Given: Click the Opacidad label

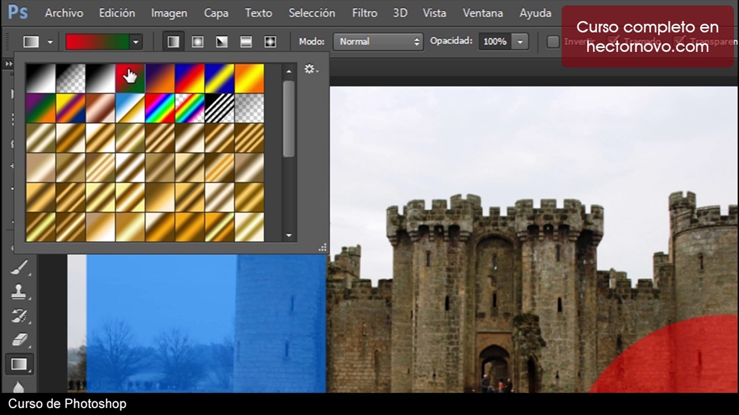Looking at the screenshot, I should pos(451,41).
